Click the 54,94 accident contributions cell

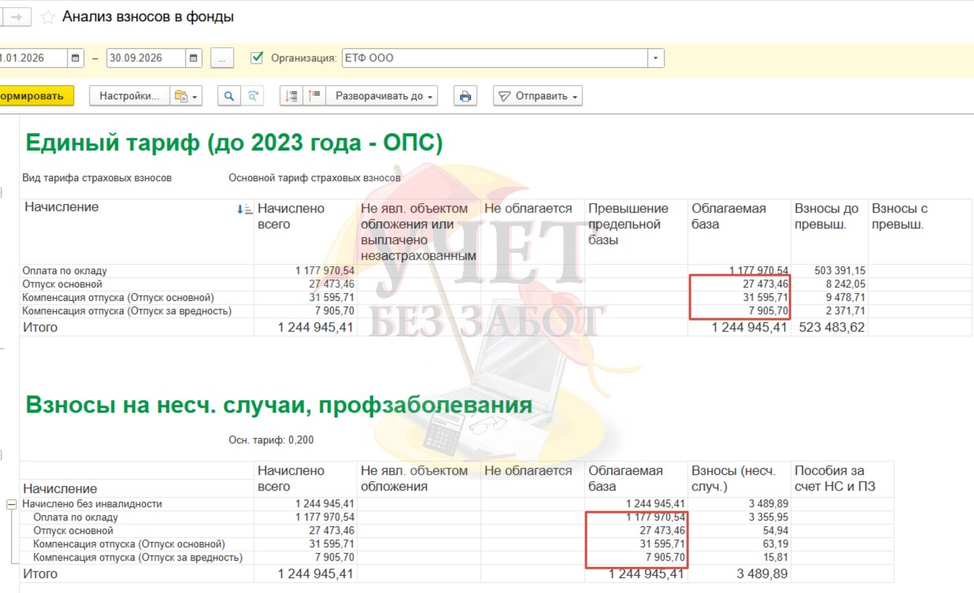tap(739, 531)
